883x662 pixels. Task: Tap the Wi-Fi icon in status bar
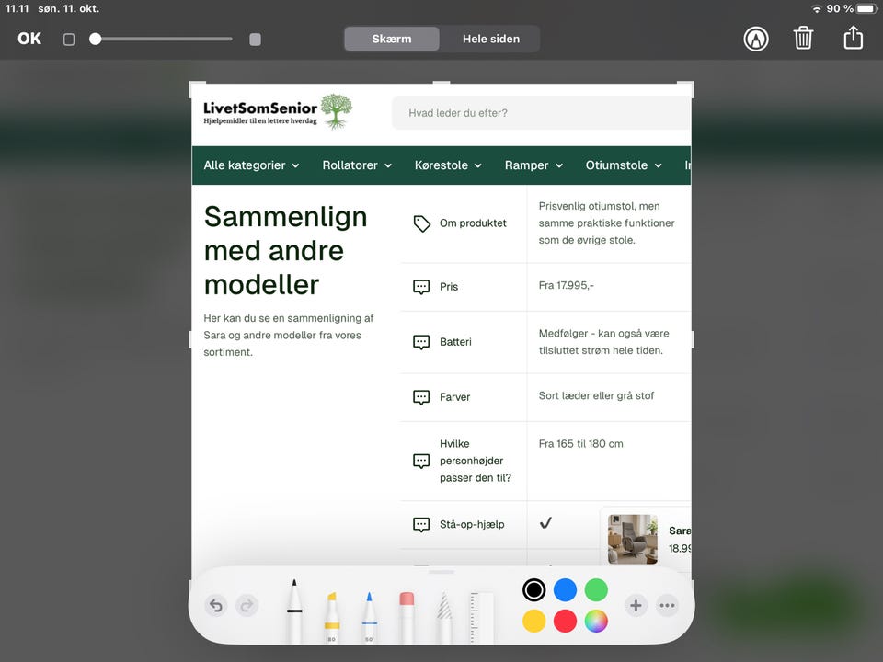coord(817,8)
